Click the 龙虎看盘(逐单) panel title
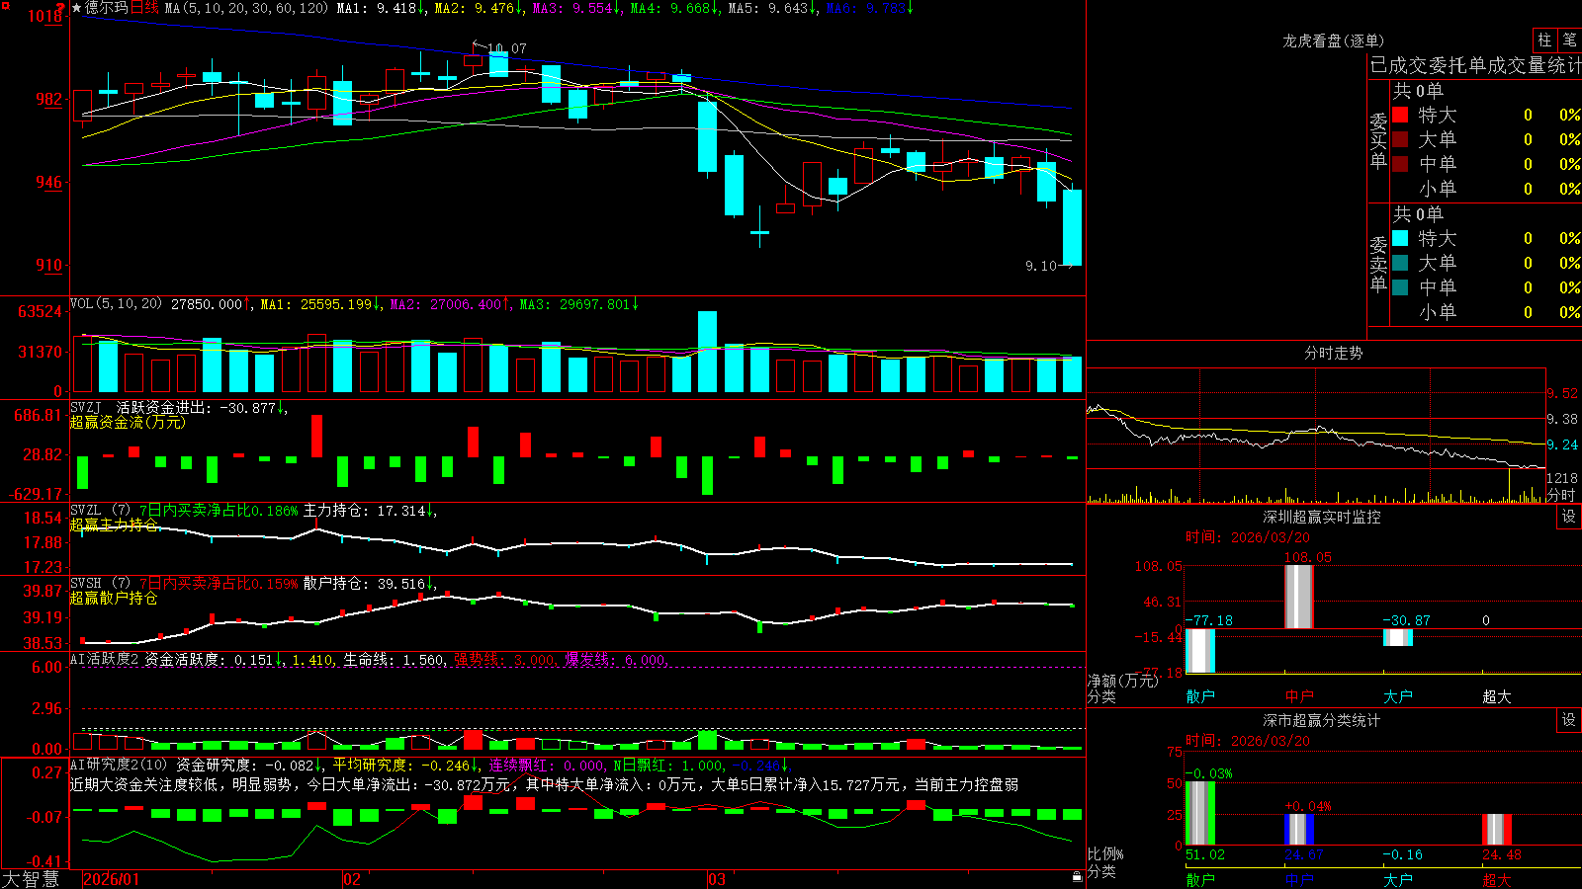 click(1333, 40)
